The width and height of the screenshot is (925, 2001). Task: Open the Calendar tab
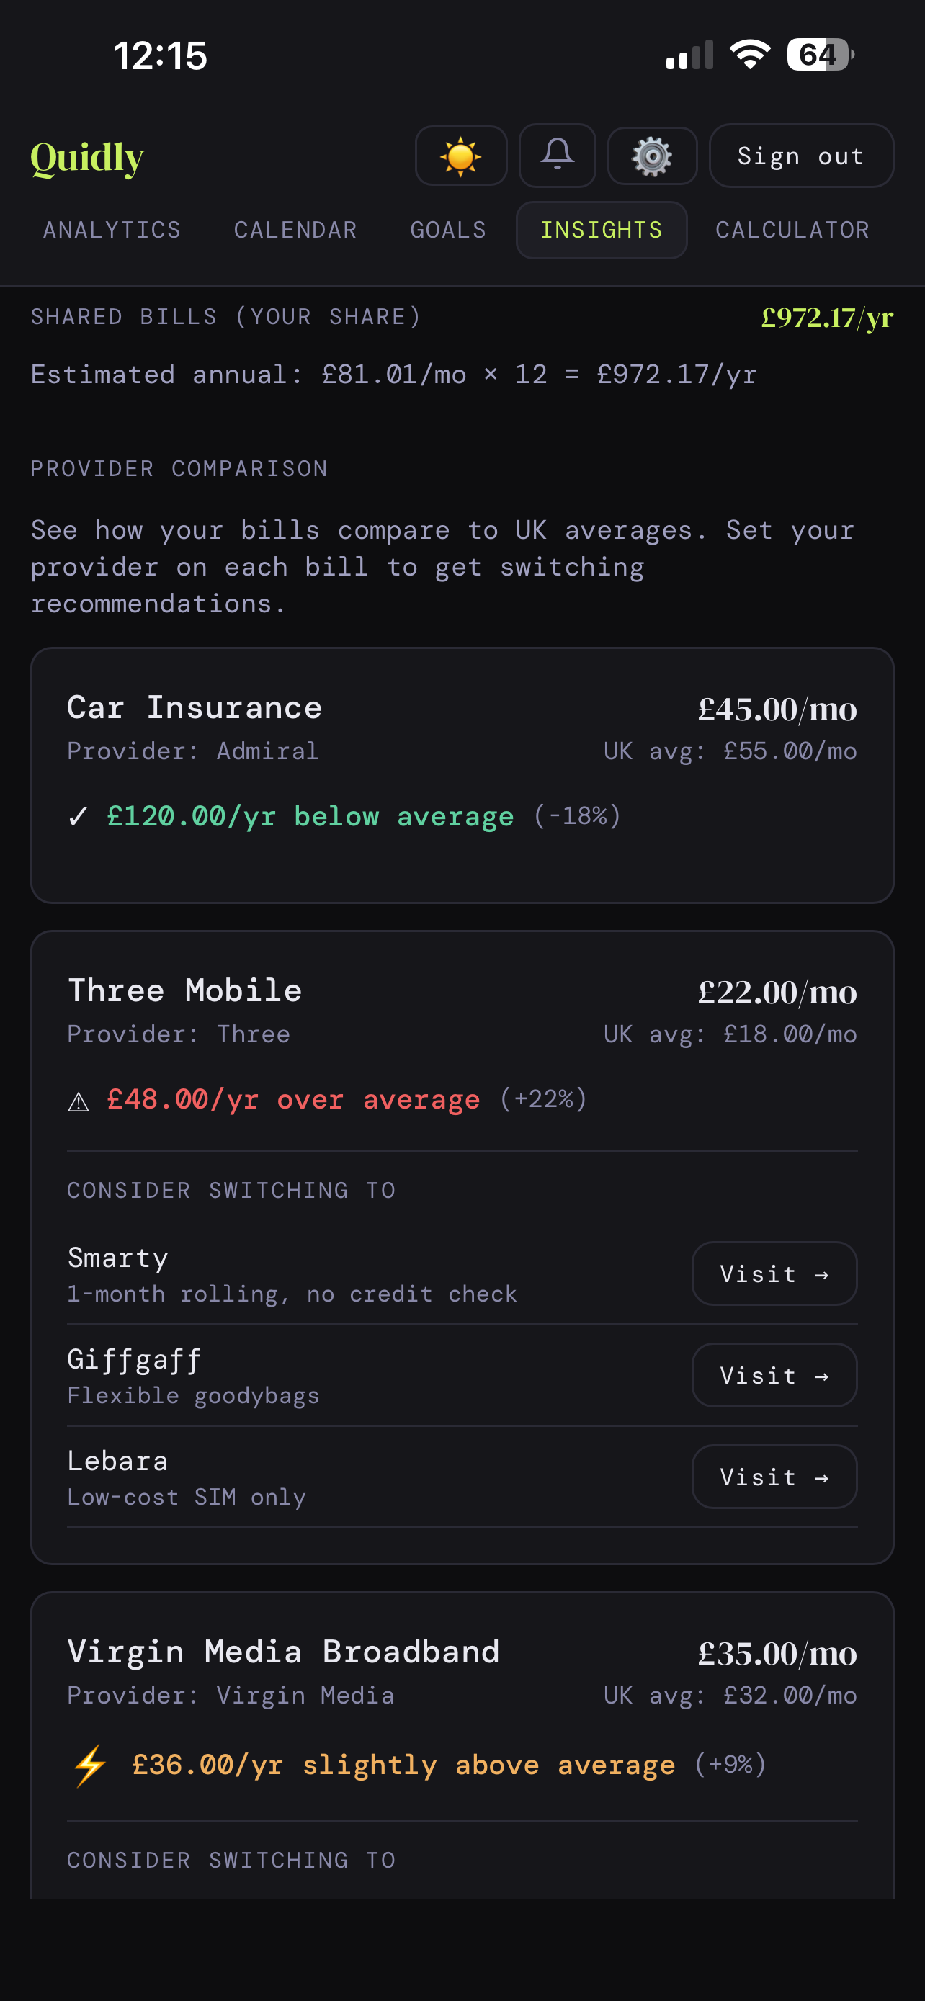(295, 229)
